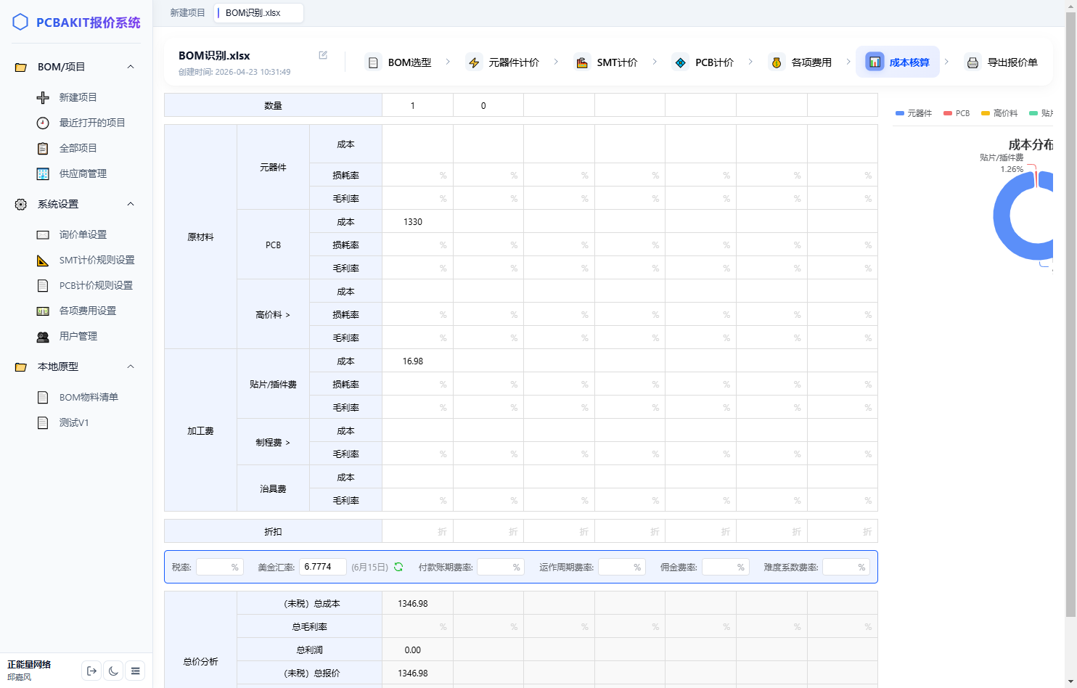Click the PCB计价 diamond icon
1077x688 pixels.
point(680,62)
